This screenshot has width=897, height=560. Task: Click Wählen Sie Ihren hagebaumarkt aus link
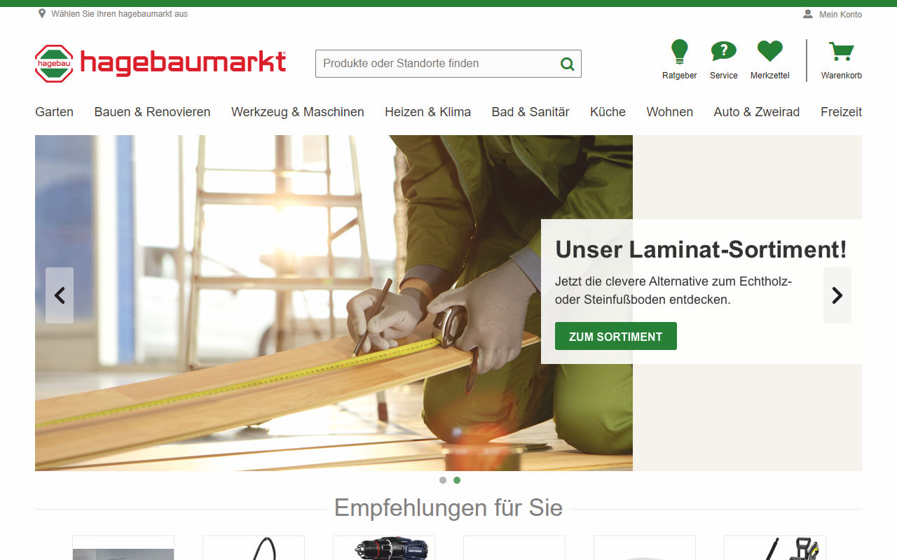point(119,14)
